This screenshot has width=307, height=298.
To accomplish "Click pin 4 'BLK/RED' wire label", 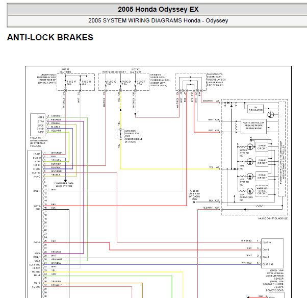I will coord(56,164).
